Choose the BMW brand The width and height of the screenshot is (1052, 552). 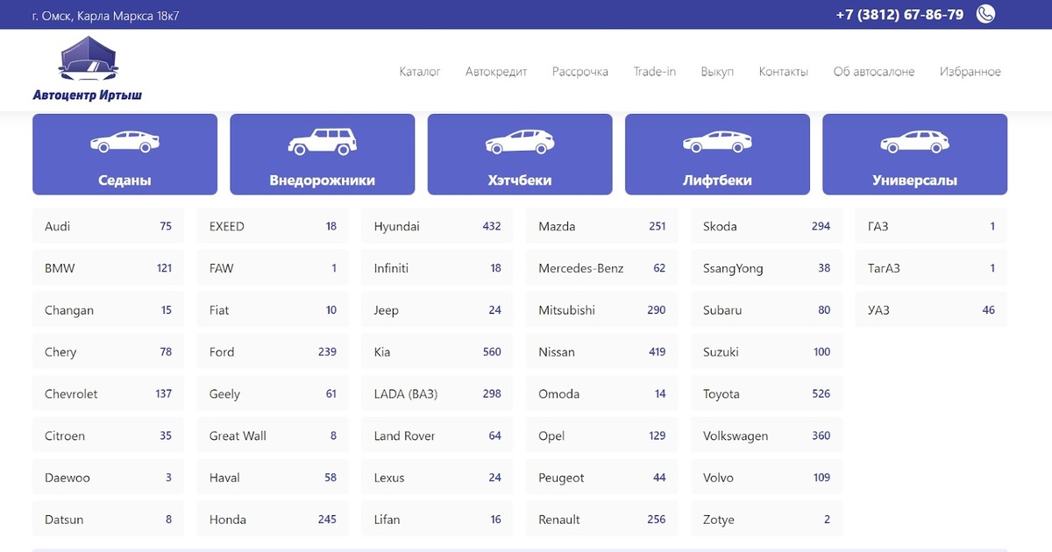click(x=109, y=268)
